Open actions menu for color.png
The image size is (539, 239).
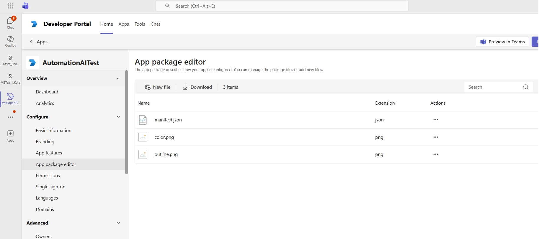pos(435,137)
